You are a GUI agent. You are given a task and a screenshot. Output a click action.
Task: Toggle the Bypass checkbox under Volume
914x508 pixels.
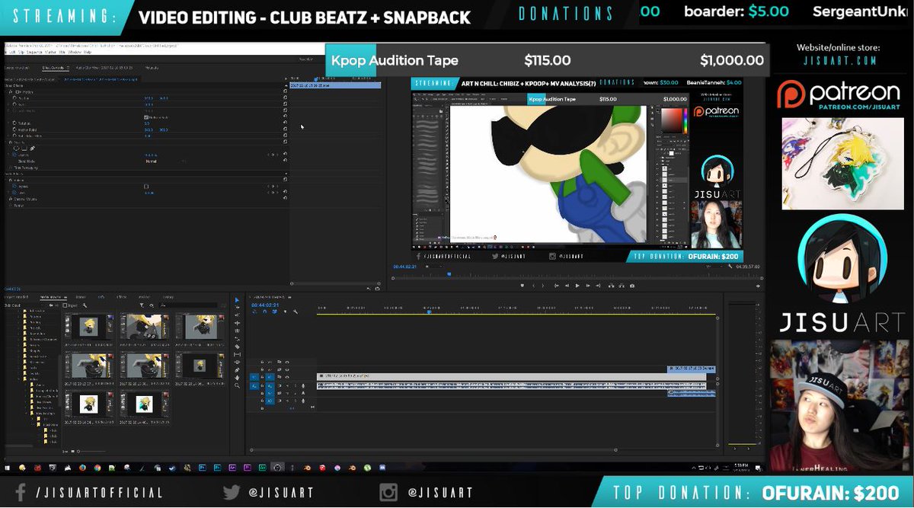[146, 187]
